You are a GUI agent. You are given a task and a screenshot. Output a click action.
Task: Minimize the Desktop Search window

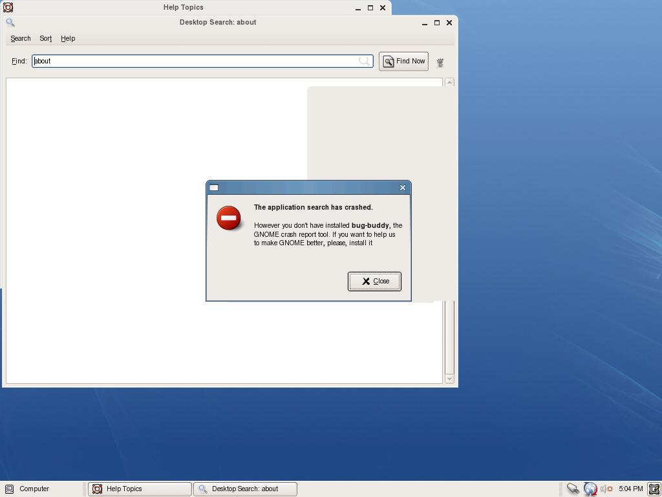click(424, 23)
